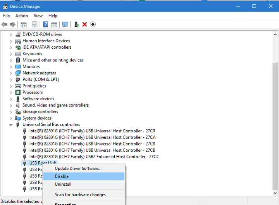Click the Keyboards category icon
279x205 pixels.
tap(18, 54)
